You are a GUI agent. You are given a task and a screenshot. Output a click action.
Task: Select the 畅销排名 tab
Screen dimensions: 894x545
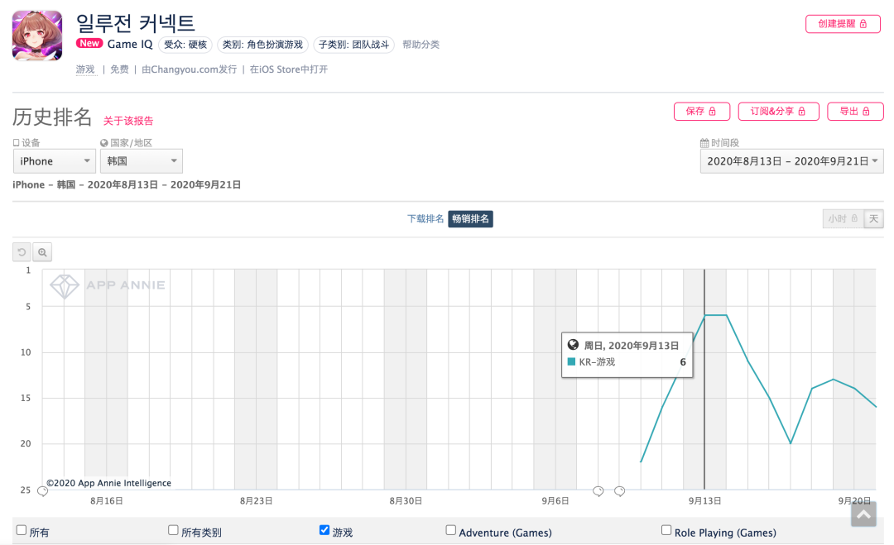coord(471,219)
